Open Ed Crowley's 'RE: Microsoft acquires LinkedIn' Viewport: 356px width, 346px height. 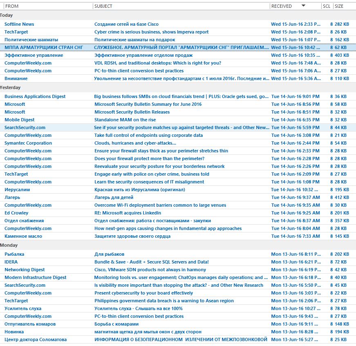(x=178, y=213)
